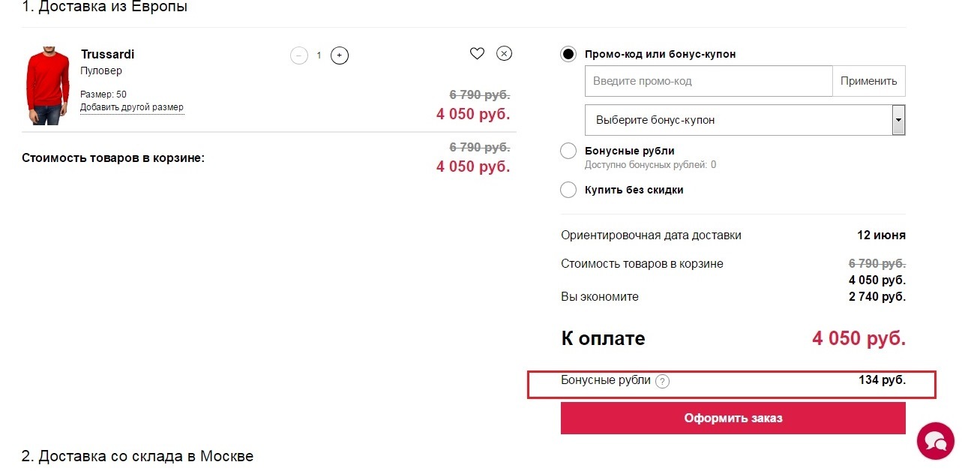Click the Доставка из Европы section heading

click(x=104, y=7)
